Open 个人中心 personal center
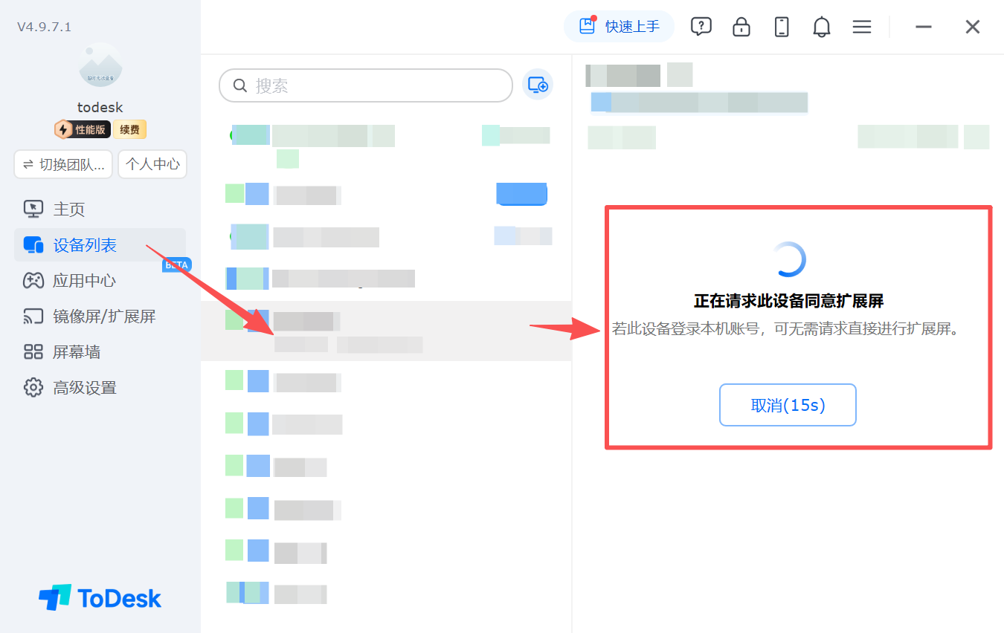This screenshot has width=1004, height=633. [x=152, y=164]
